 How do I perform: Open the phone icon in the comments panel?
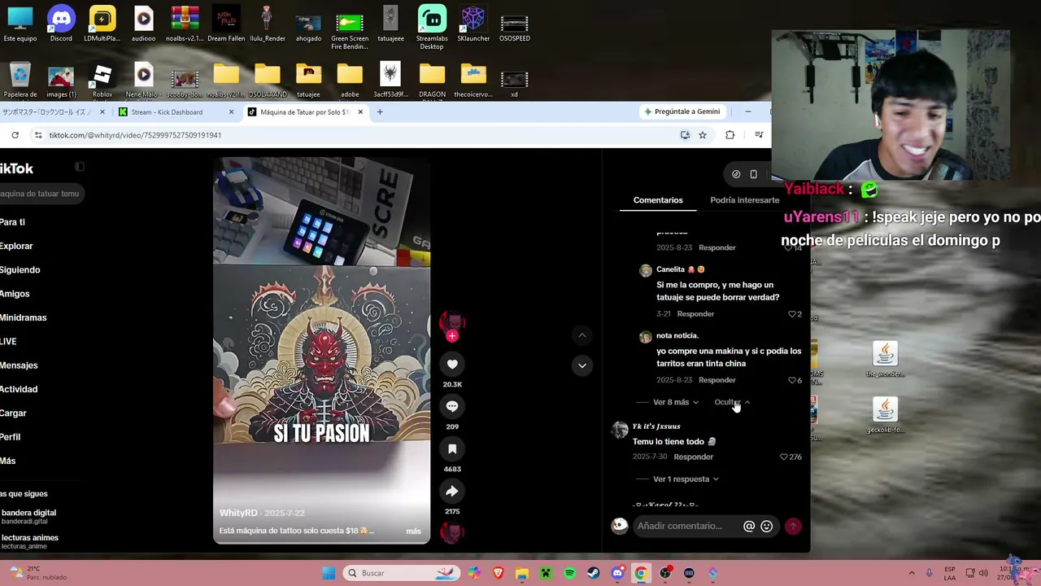(x=753, y=174)
